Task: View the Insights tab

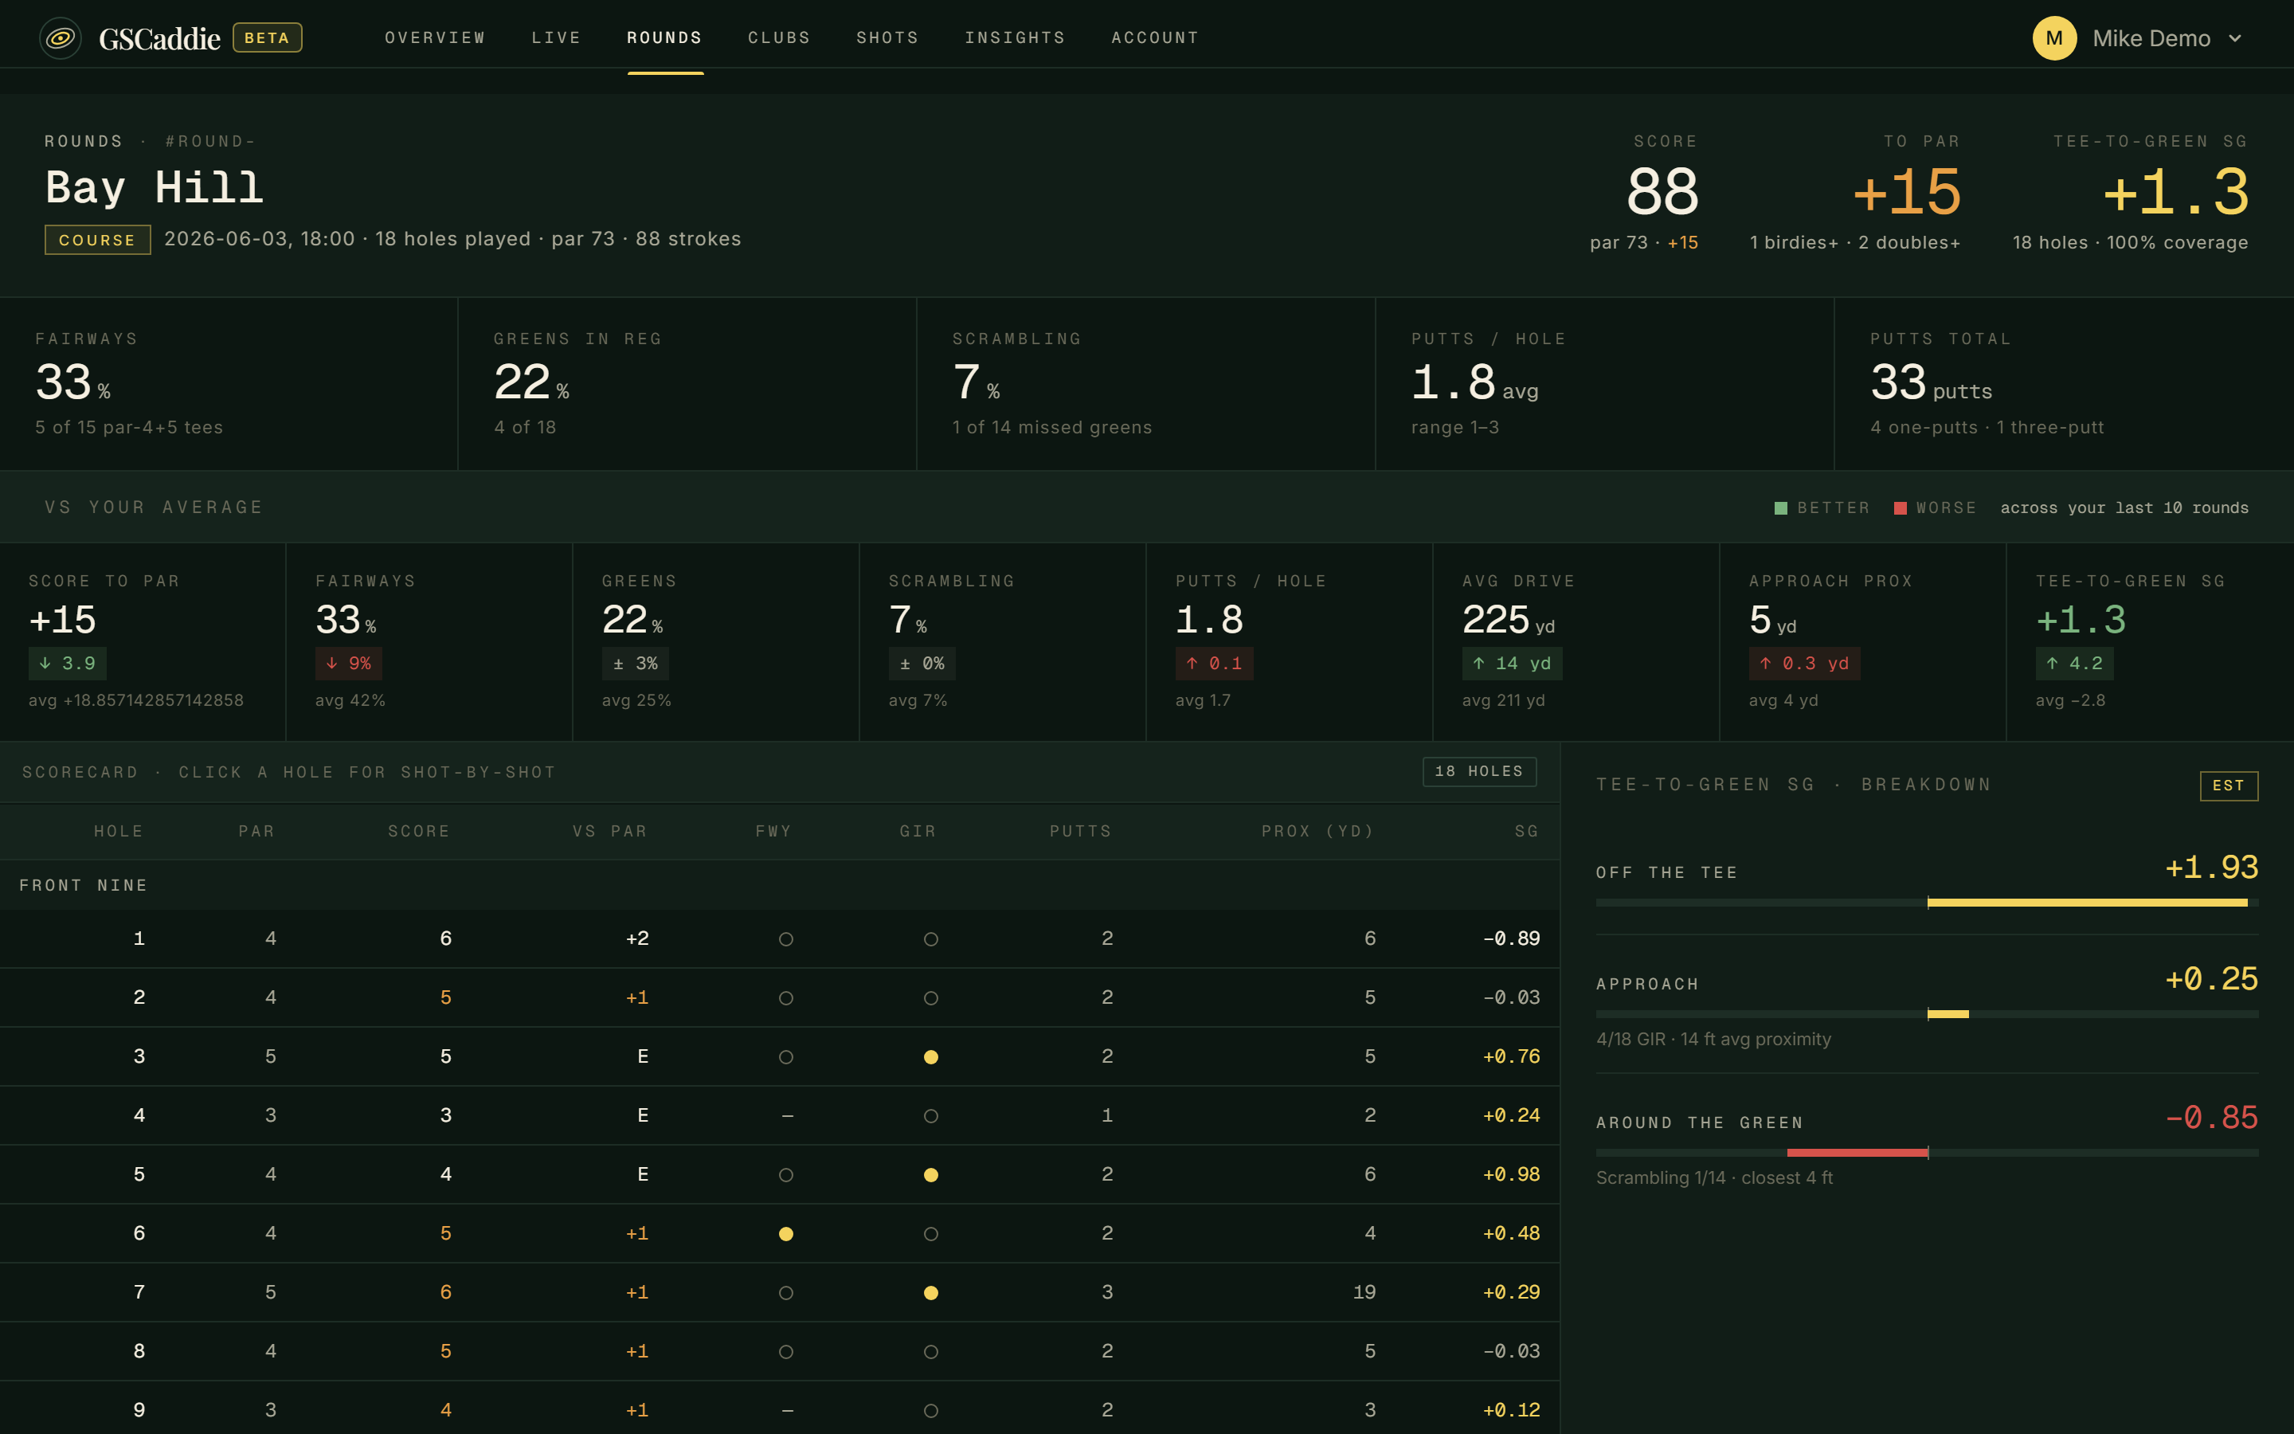Action: (x=1014, y=38)
